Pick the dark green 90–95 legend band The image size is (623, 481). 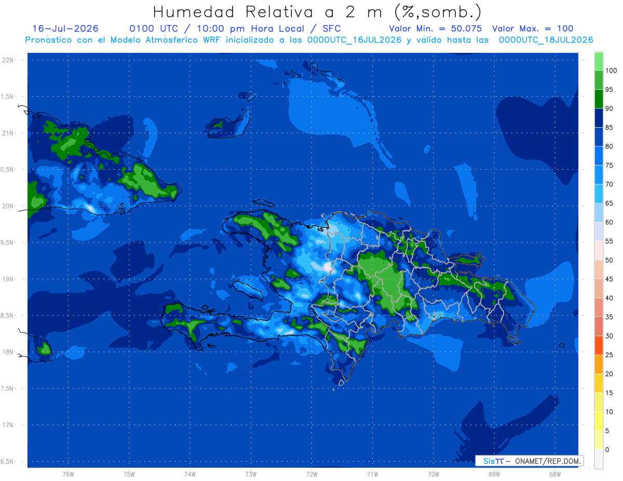pos(599,99)
